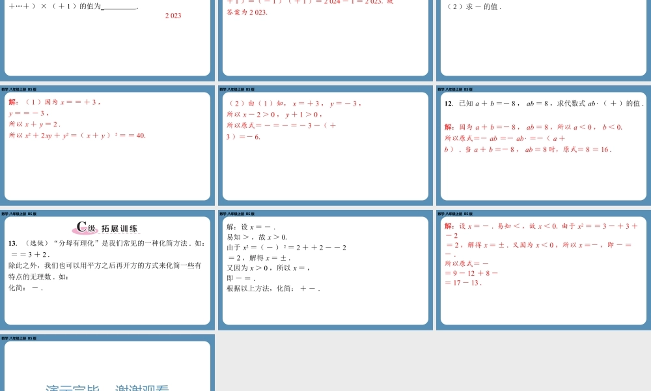Open the red solution slide ending 17 − 13
This screenshot has width=651, height=391.
tap(543, 270)
